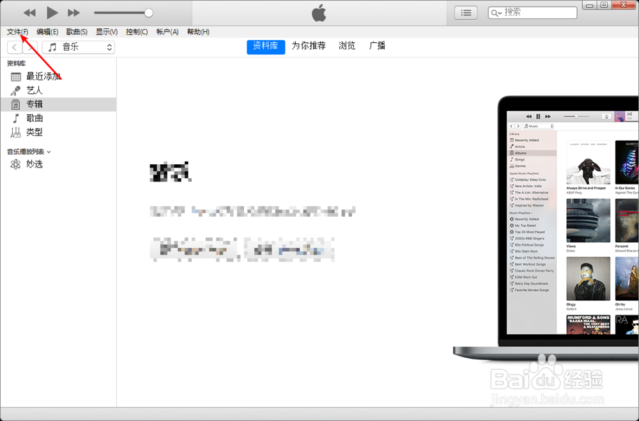This screenshot has width=639, height=421.
Task: Open the 歌曲(S) menu
Action: pos(77,32)
